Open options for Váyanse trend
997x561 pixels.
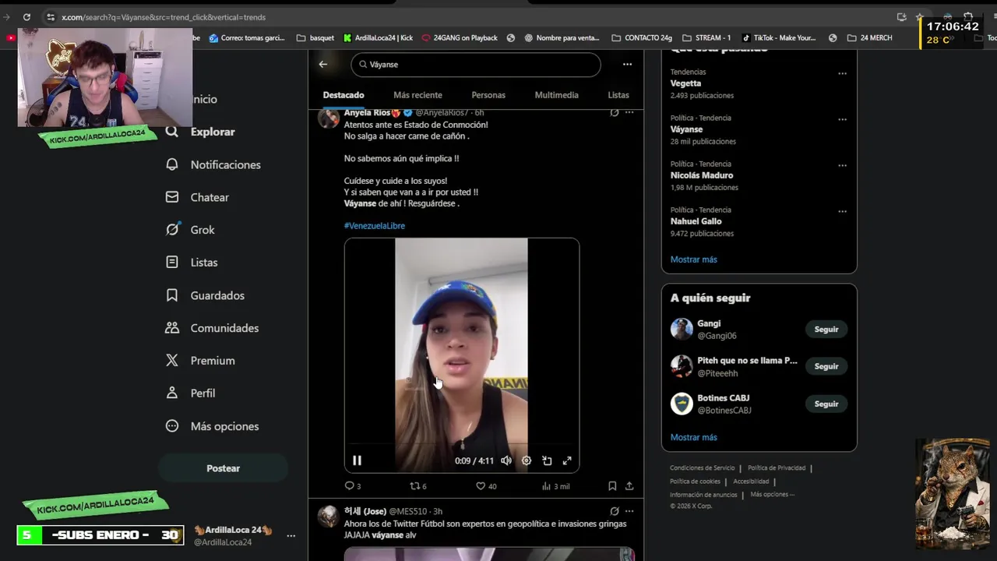(x=842, y=119)
